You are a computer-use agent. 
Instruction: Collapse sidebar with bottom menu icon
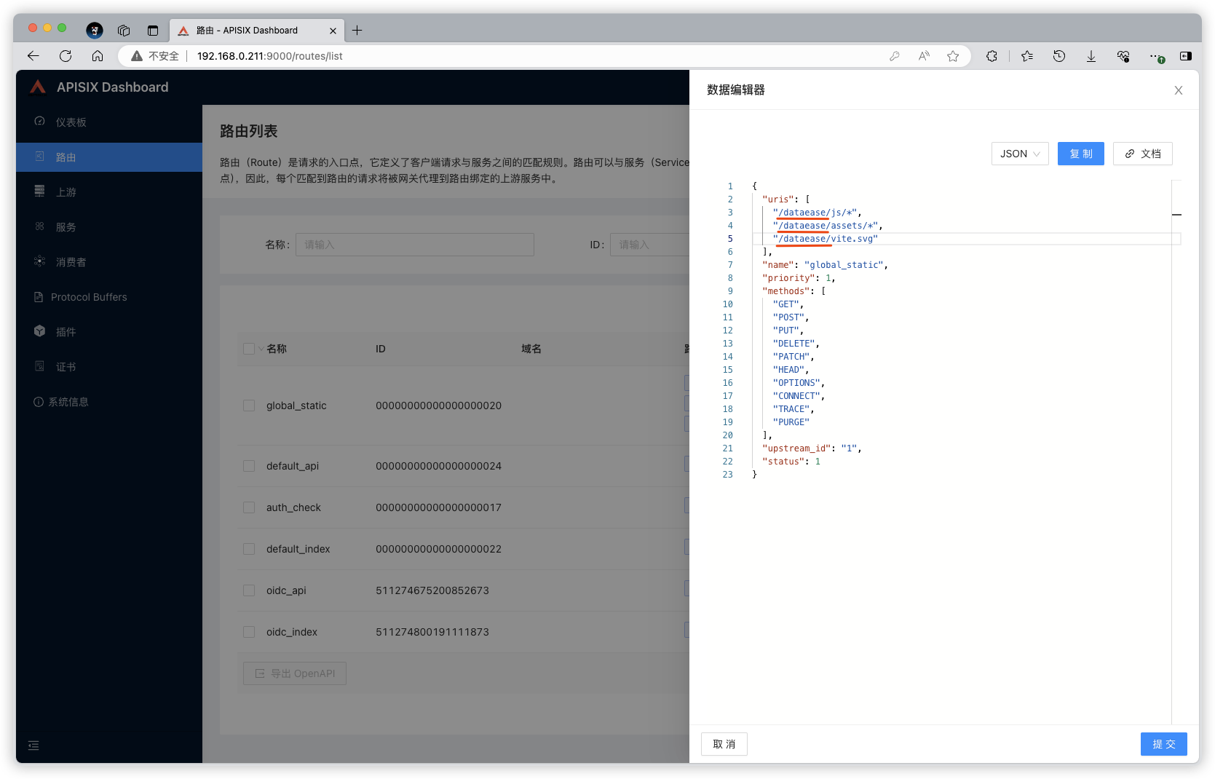coord(33,746)
